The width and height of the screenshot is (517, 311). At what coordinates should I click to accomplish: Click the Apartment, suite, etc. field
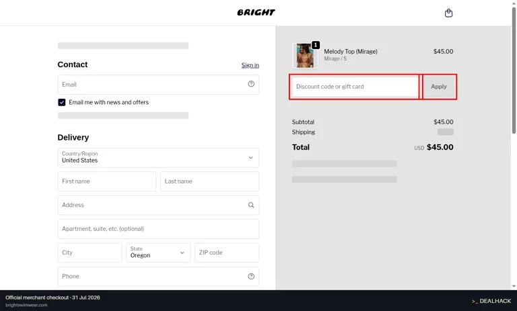tap(158, 229)
